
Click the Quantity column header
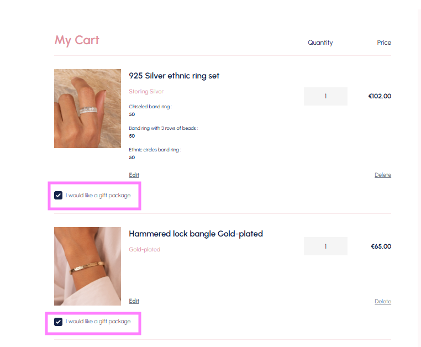(320, 43)
